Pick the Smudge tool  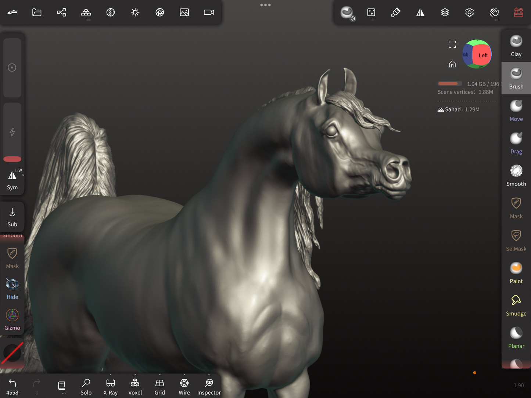516,305
